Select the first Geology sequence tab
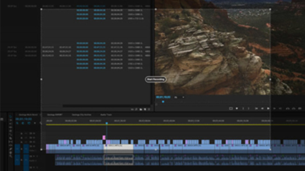Image resolution: width=305 pixels, height=171 pixels. [x=28, y=115]
